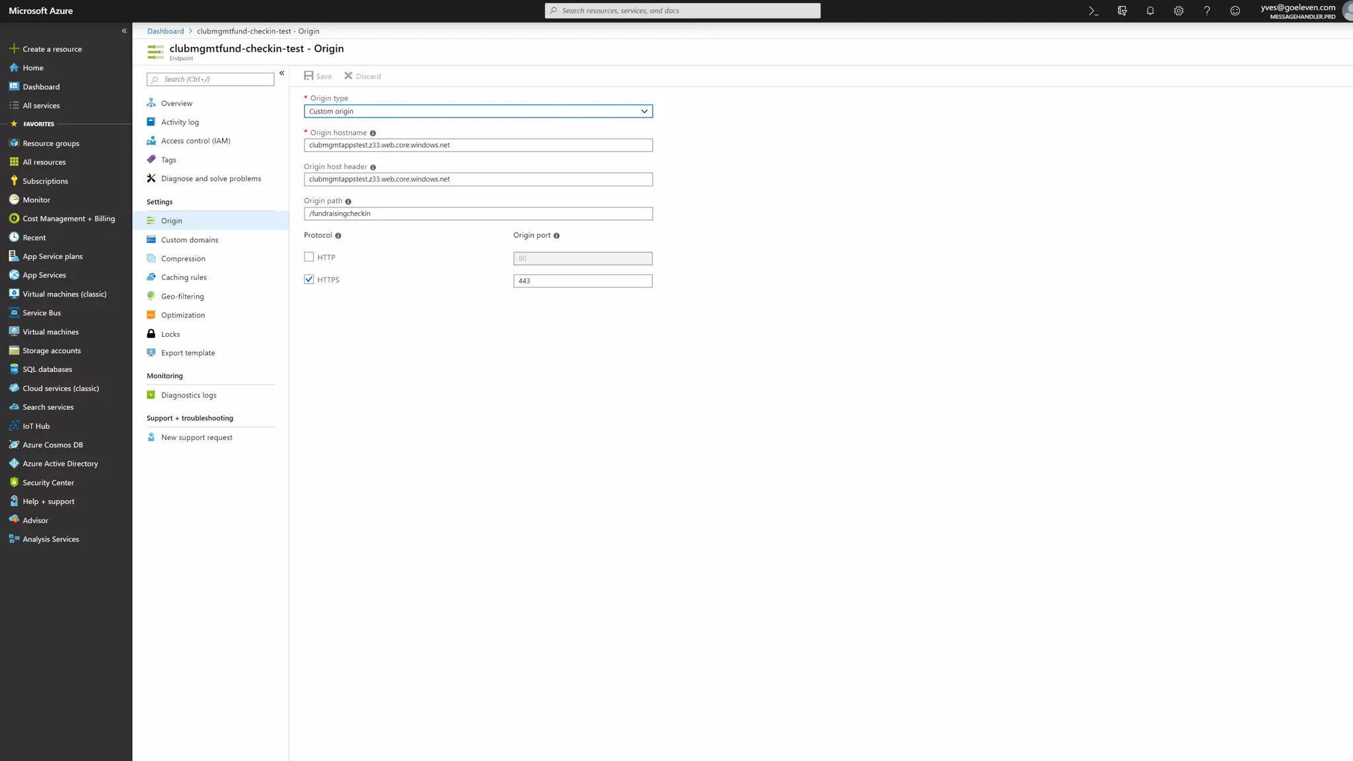Open Custom domains settings
The width and height of the screenshot is (1353, 761).
click(189, 240)
